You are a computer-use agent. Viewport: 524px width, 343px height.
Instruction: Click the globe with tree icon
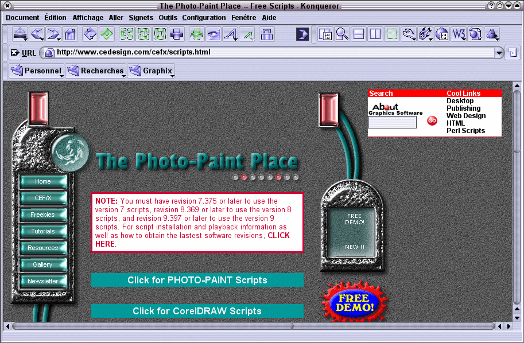pos(442,34)
